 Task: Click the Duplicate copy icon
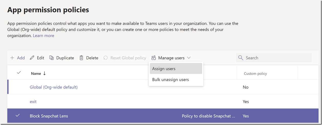click(51, 58)
